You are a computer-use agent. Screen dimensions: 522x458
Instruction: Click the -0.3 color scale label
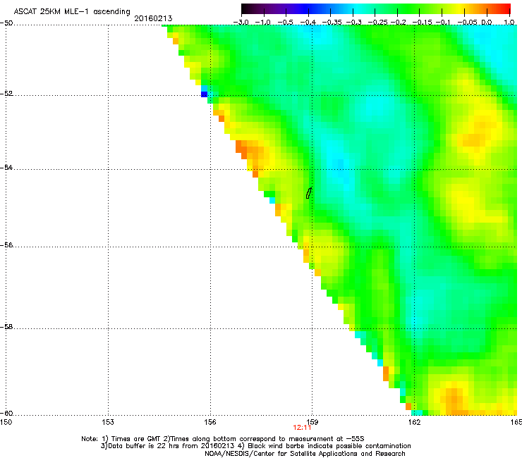click(x=353, y=23)
